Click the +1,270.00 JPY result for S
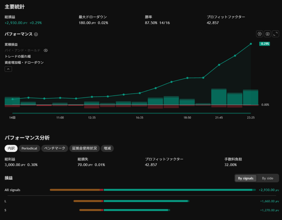The height and width of the screenshot is (220, 282). pos(270,210)
